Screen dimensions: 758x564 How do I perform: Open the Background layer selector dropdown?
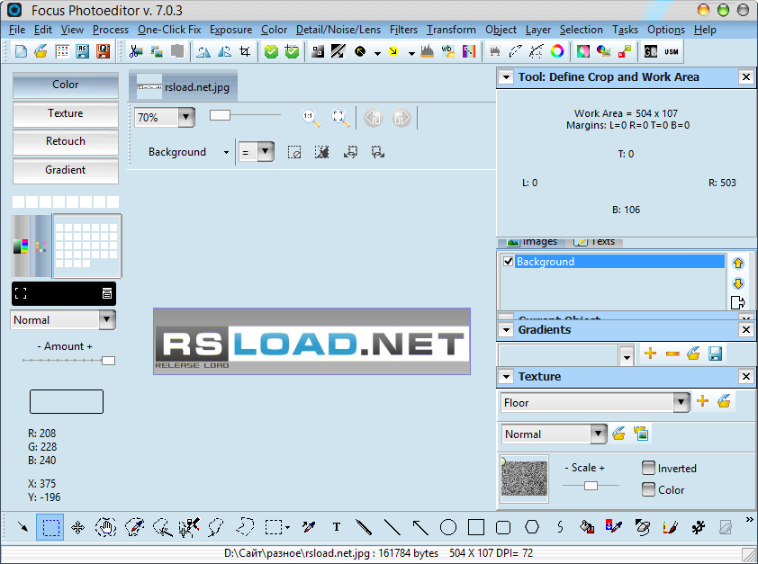226,152
